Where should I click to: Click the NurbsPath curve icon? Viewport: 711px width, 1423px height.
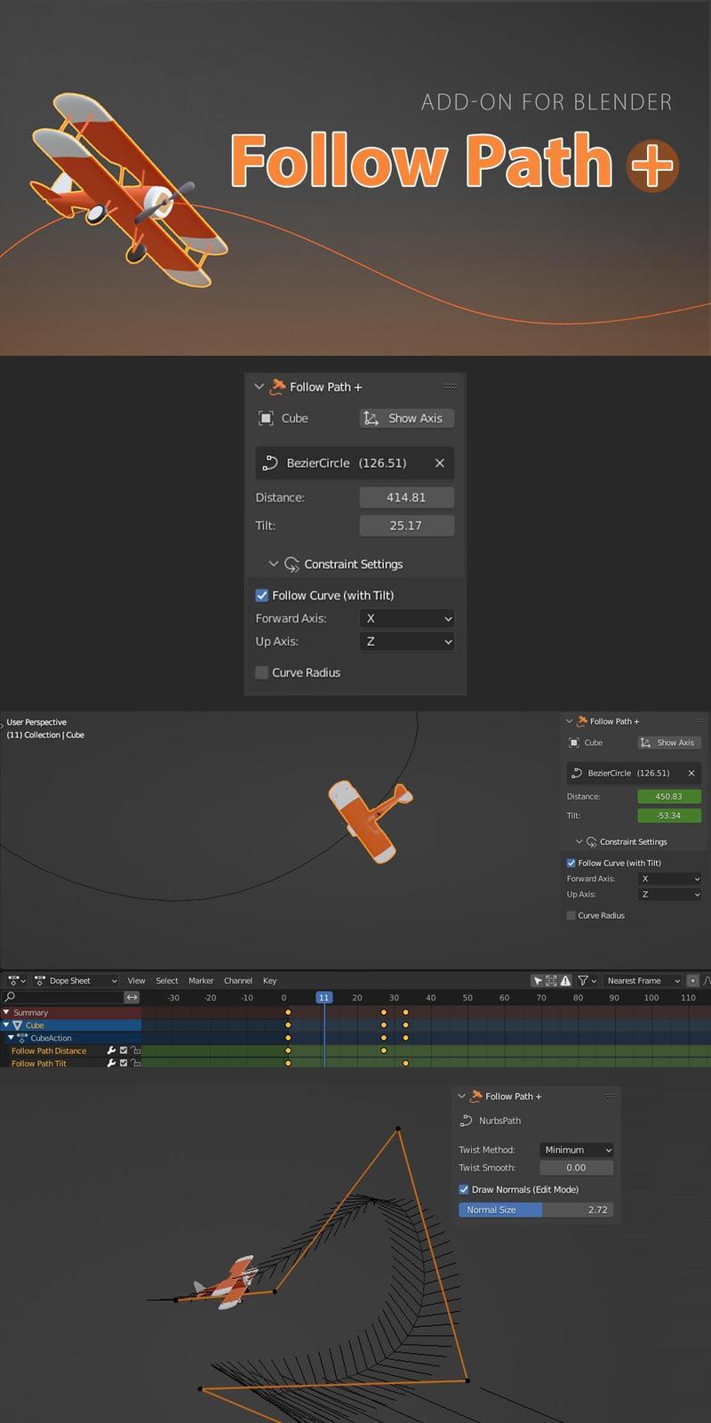tap(466, 1121)
